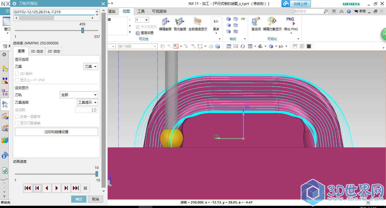Click the Edit Section (编辑截面) icon
Image resolution: width=386 pixels, height=208 pixels.
click(165, 22)
